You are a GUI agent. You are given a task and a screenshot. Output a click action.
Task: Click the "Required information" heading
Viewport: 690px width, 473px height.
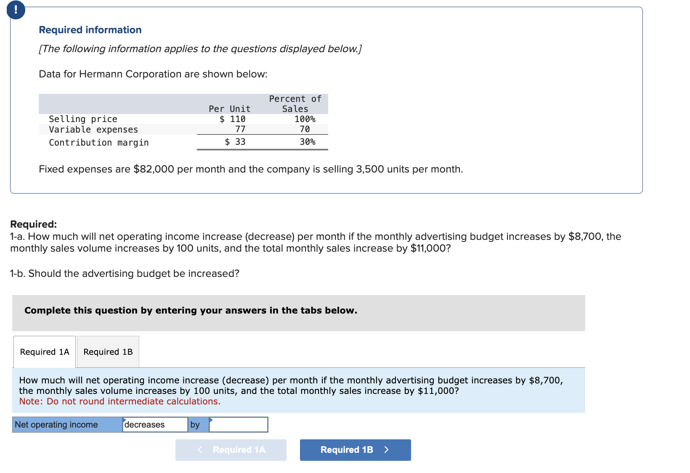pos(90,29)
